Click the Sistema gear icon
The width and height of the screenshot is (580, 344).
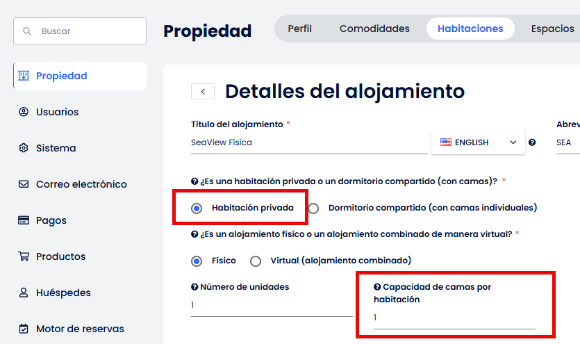[24, 148]
